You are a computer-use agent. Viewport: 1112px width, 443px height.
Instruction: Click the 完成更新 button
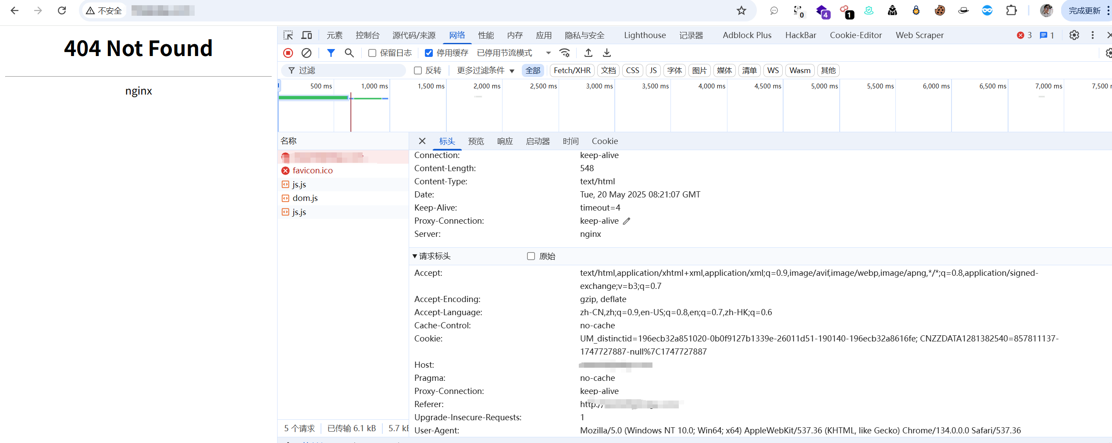1084,11
